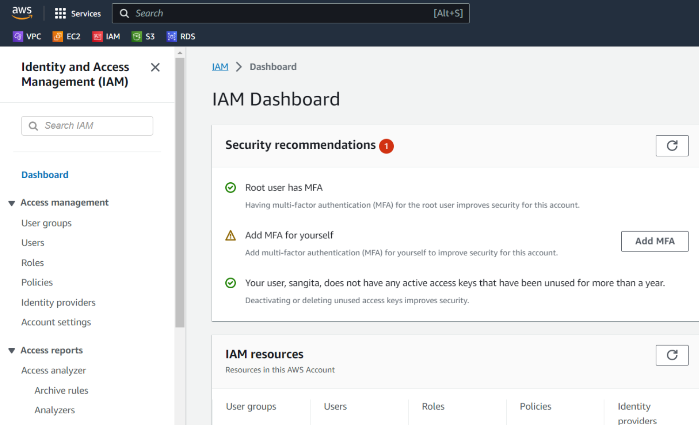Screen dimensions: 699x431
Task: Click the Dashboard breadcrumb text
Action: [273, 67]
